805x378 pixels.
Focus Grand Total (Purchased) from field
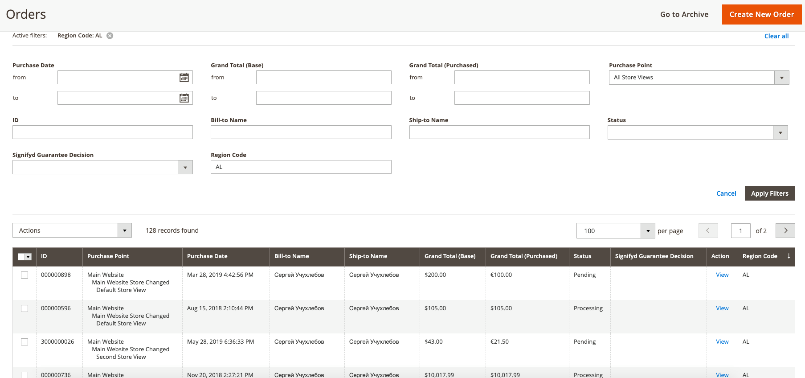pos(522,78)
